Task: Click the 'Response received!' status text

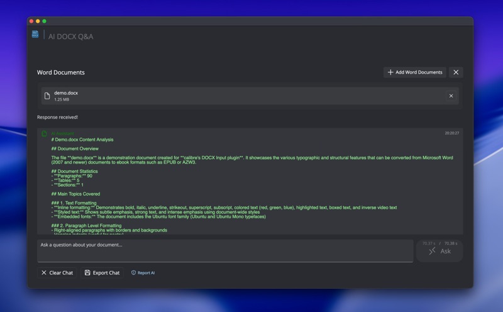Action: 57,117
